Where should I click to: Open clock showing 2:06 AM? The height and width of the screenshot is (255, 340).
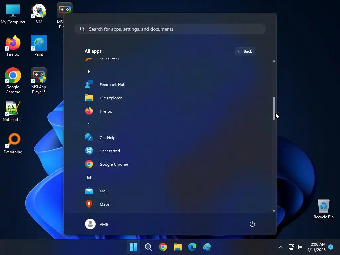pyautogui.click(x=316, y=247)
